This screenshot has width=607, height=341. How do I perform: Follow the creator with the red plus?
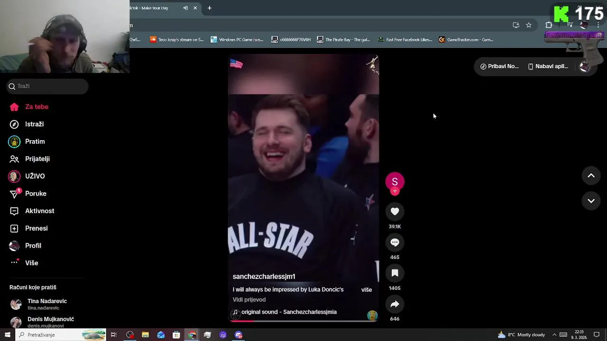click(x=395, y=191)
